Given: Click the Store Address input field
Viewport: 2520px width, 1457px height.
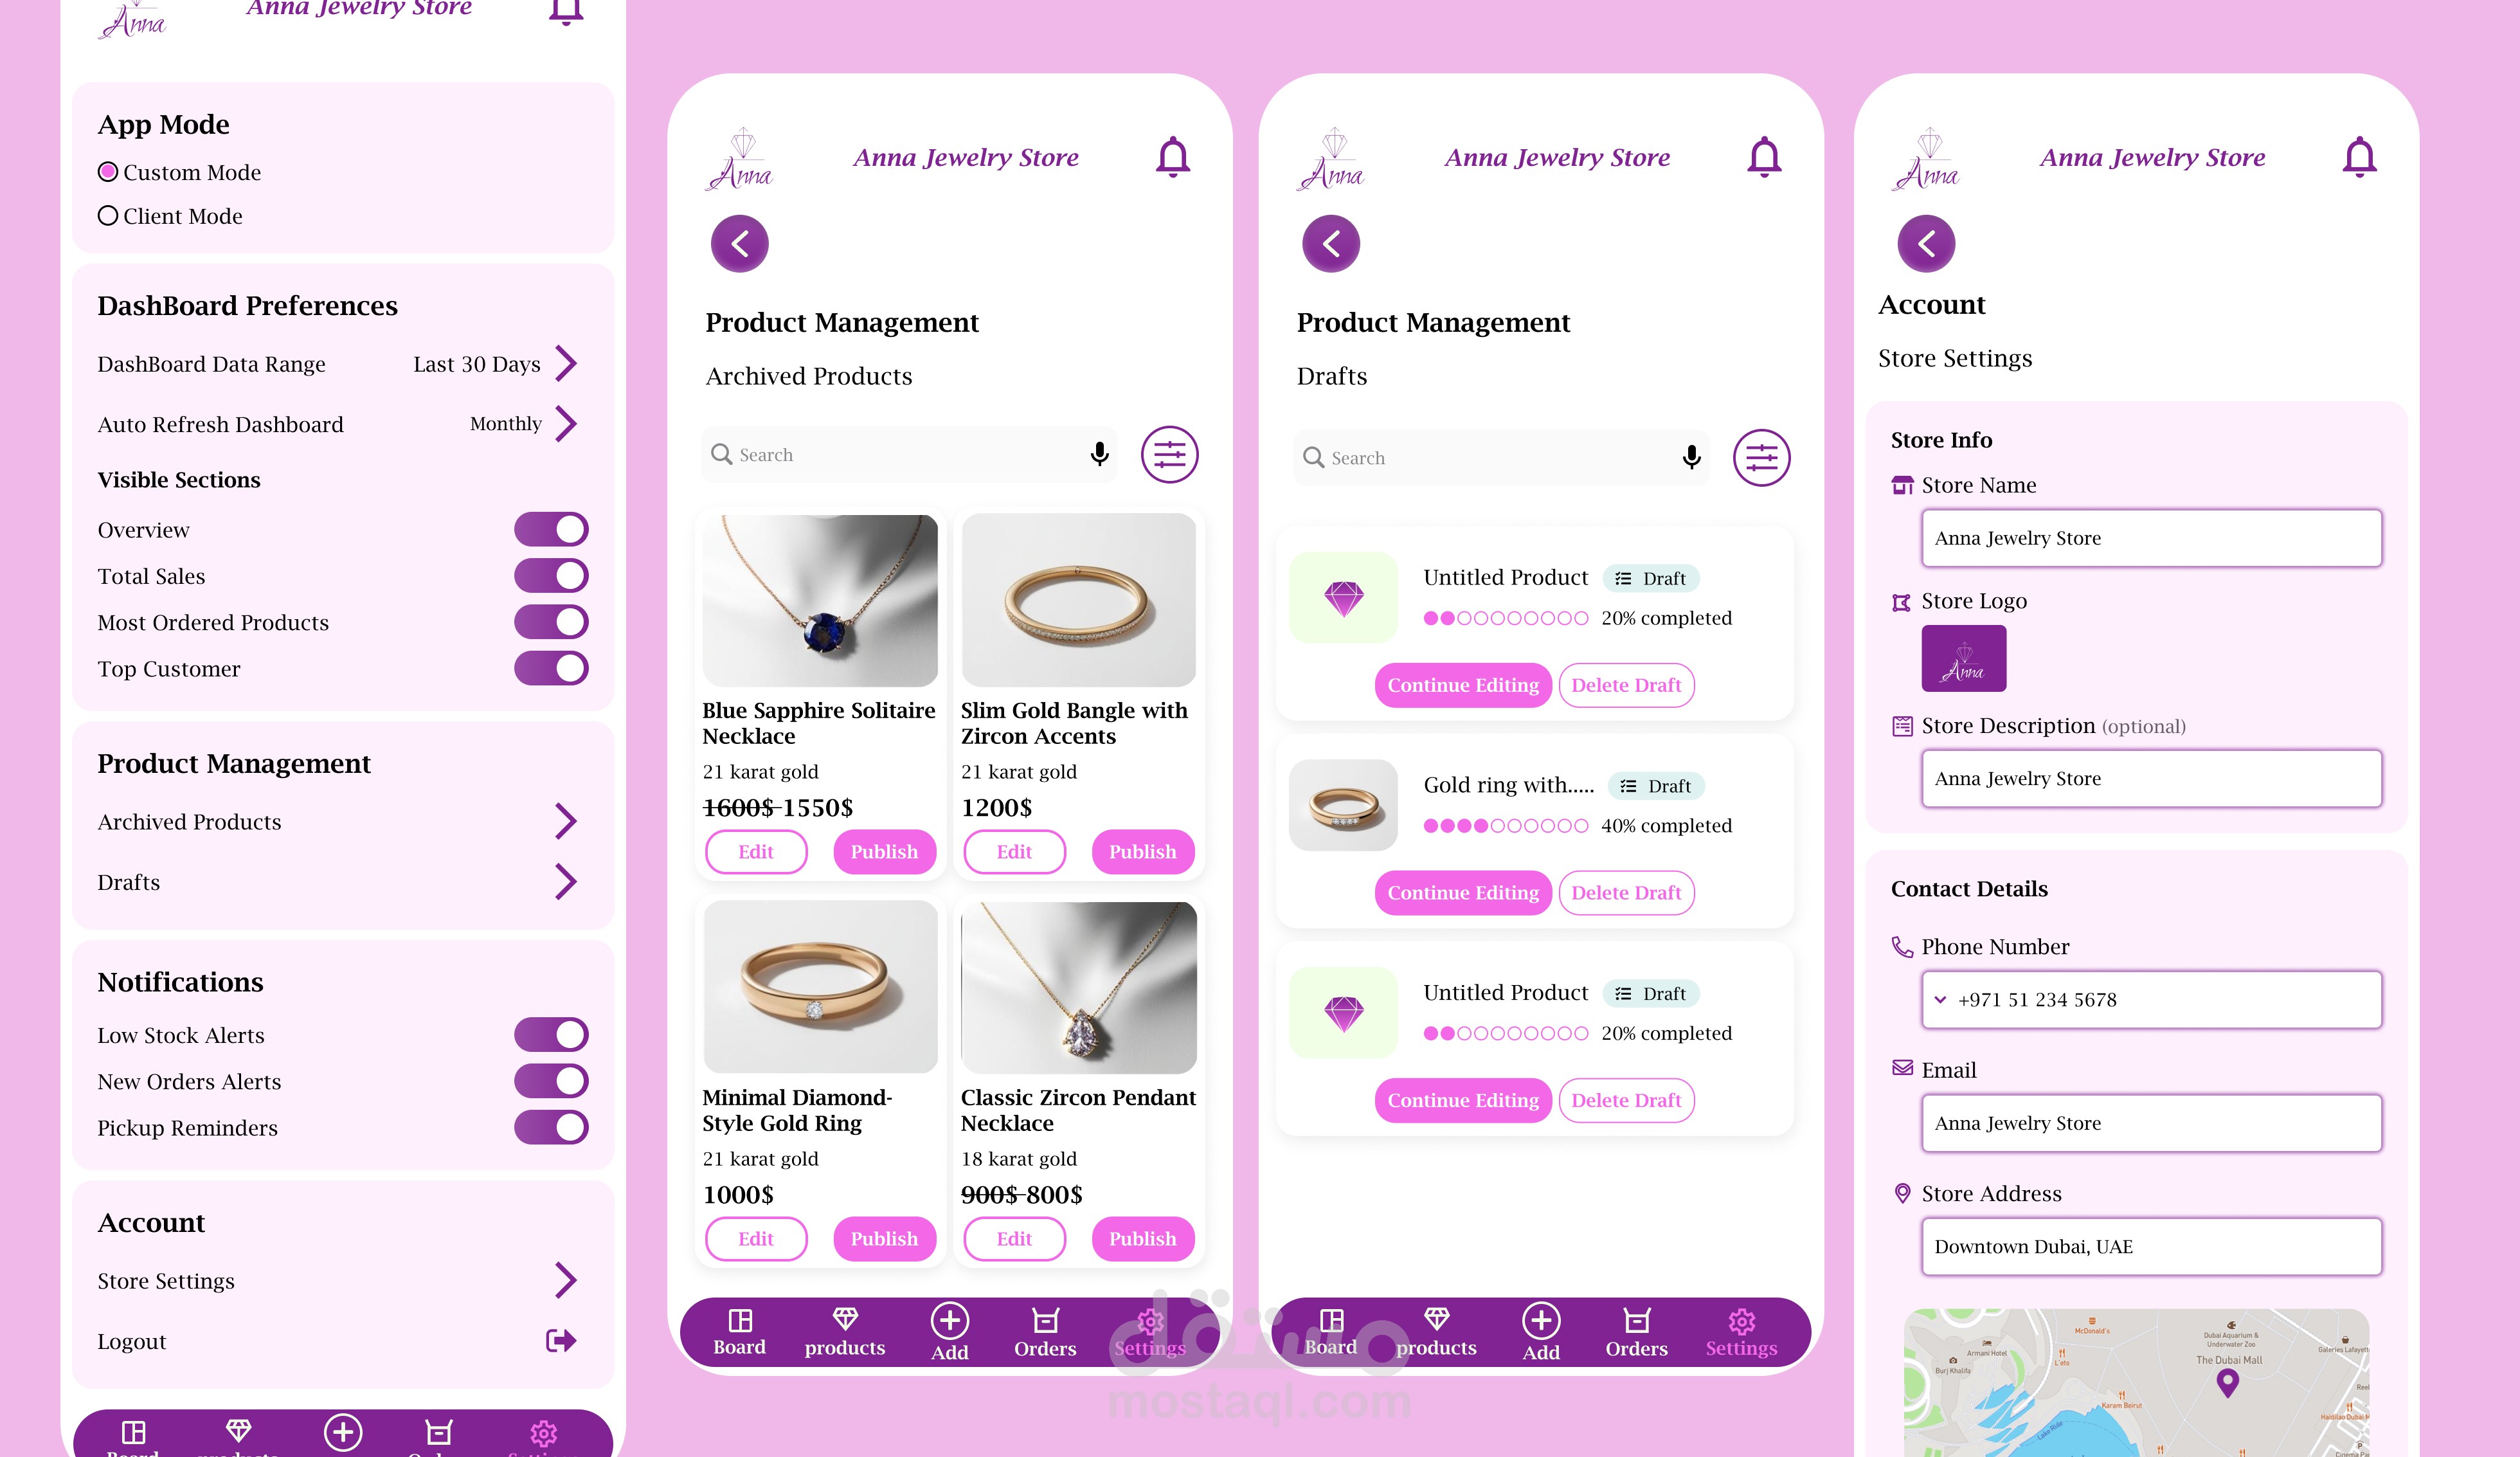Looking at the screenshot, I should [2151, 1246].
